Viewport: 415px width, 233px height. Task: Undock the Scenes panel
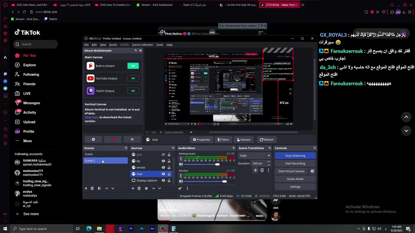pos(126,148)
